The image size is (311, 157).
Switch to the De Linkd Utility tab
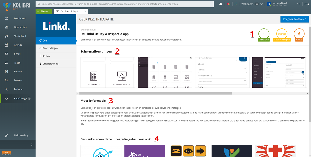[71, 11]
